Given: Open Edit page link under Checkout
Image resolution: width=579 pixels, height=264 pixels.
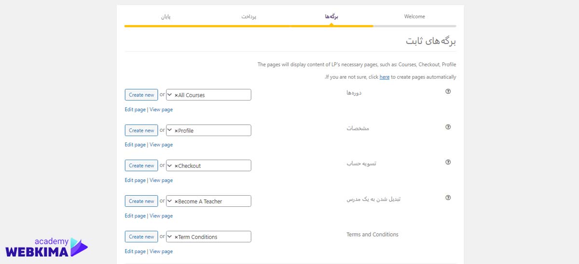Looking at the screenshot, I should [x=135, y=180].
